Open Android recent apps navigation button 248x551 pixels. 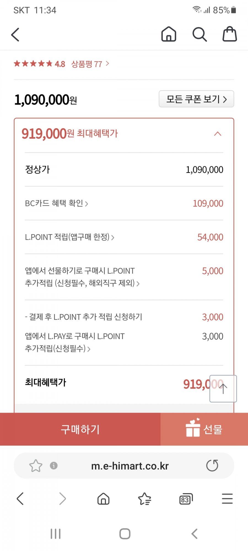[56, 534]
